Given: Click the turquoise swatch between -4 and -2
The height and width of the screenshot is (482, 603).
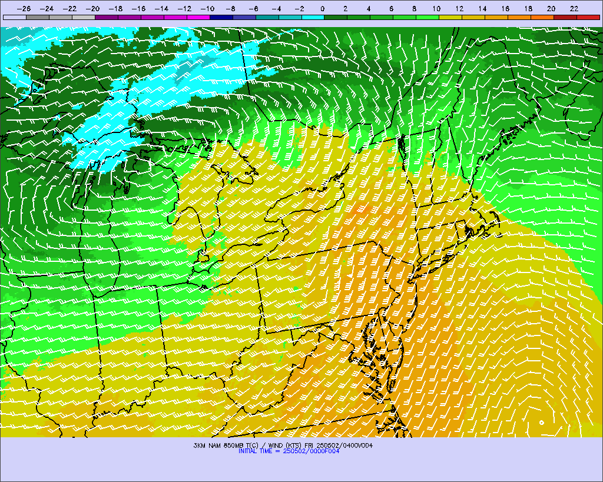Looking at the screenshot, I should click(290, 17).
